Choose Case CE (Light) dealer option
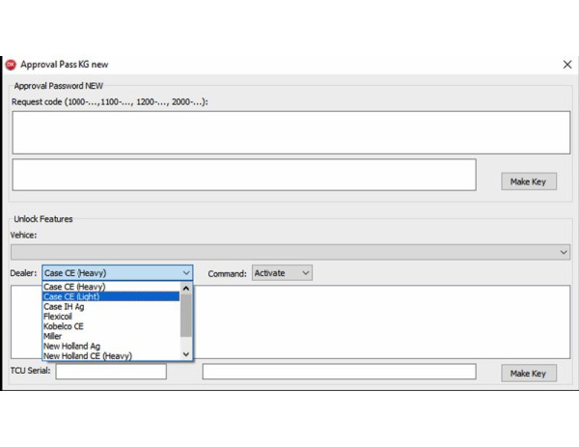The width and height of the screenshot is (579, 447). 111,296
